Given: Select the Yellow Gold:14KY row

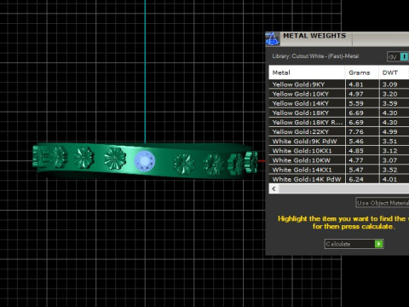Looking at the screenshot, I should tap(339, 103).
